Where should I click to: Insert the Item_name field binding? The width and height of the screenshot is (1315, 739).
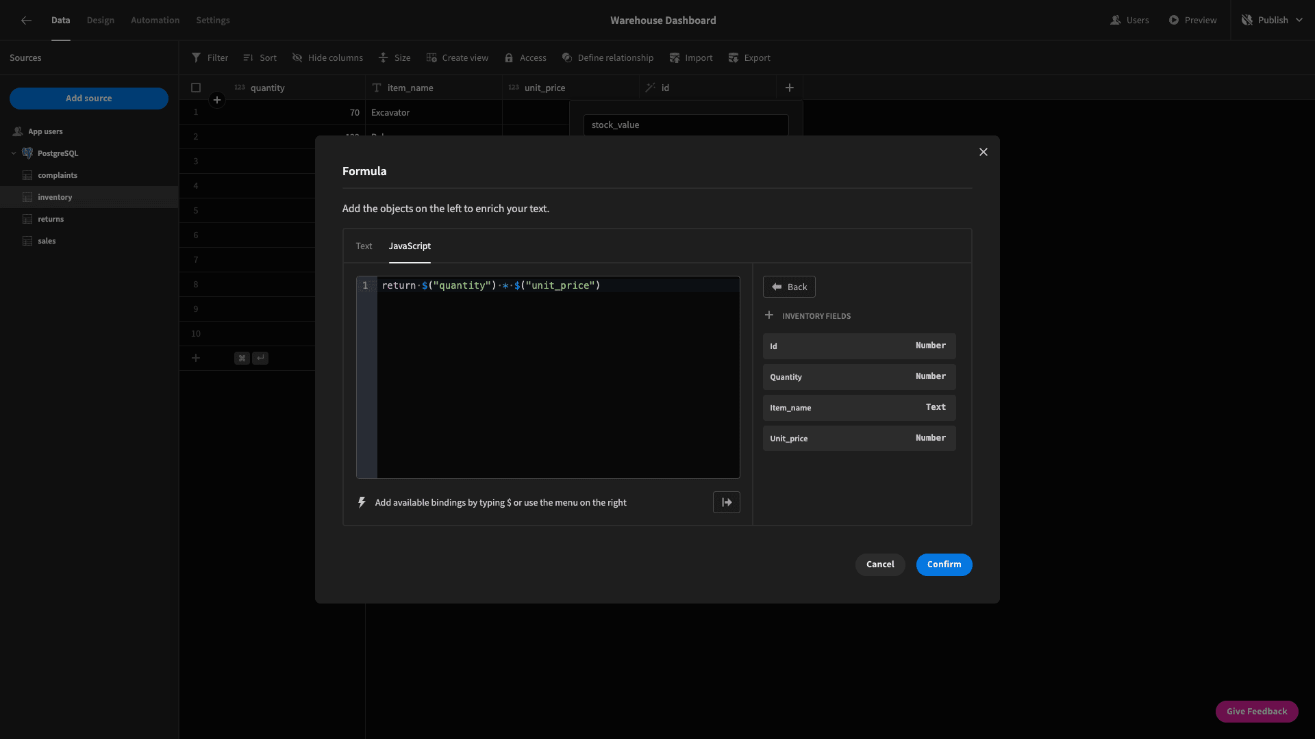(x=859, y=408)
